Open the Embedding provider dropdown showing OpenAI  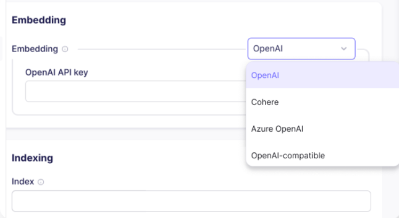(x=301, y=49)
